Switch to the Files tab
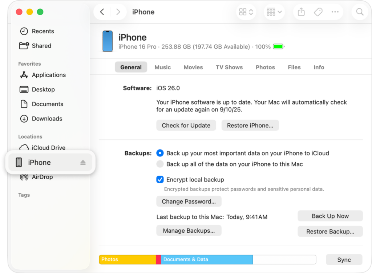This screenshot has width=372, height=274. coord(294,67)
